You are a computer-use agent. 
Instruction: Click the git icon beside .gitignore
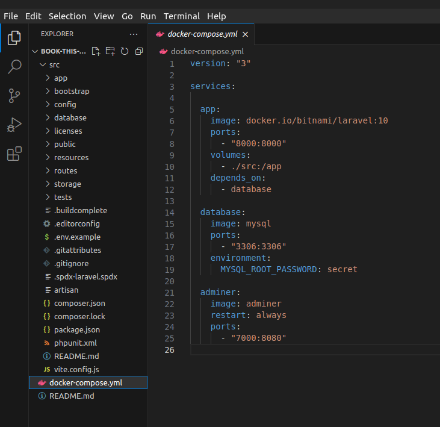pos(47,263)
